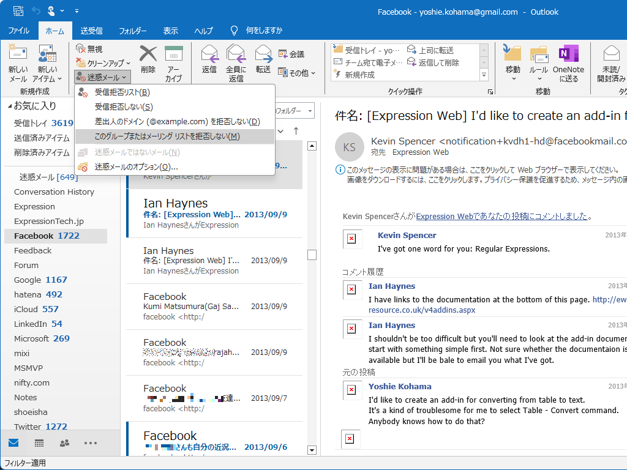
Task: Choose このグループまたはメーリングリストを拒否しない(M)
Action: [175, 136]
